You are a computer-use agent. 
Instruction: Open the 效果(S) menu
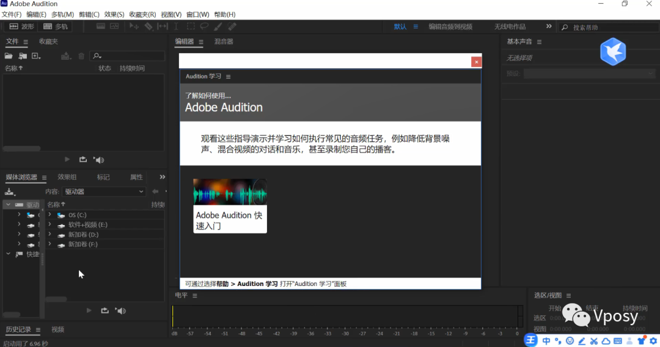[x=114, y=14]
